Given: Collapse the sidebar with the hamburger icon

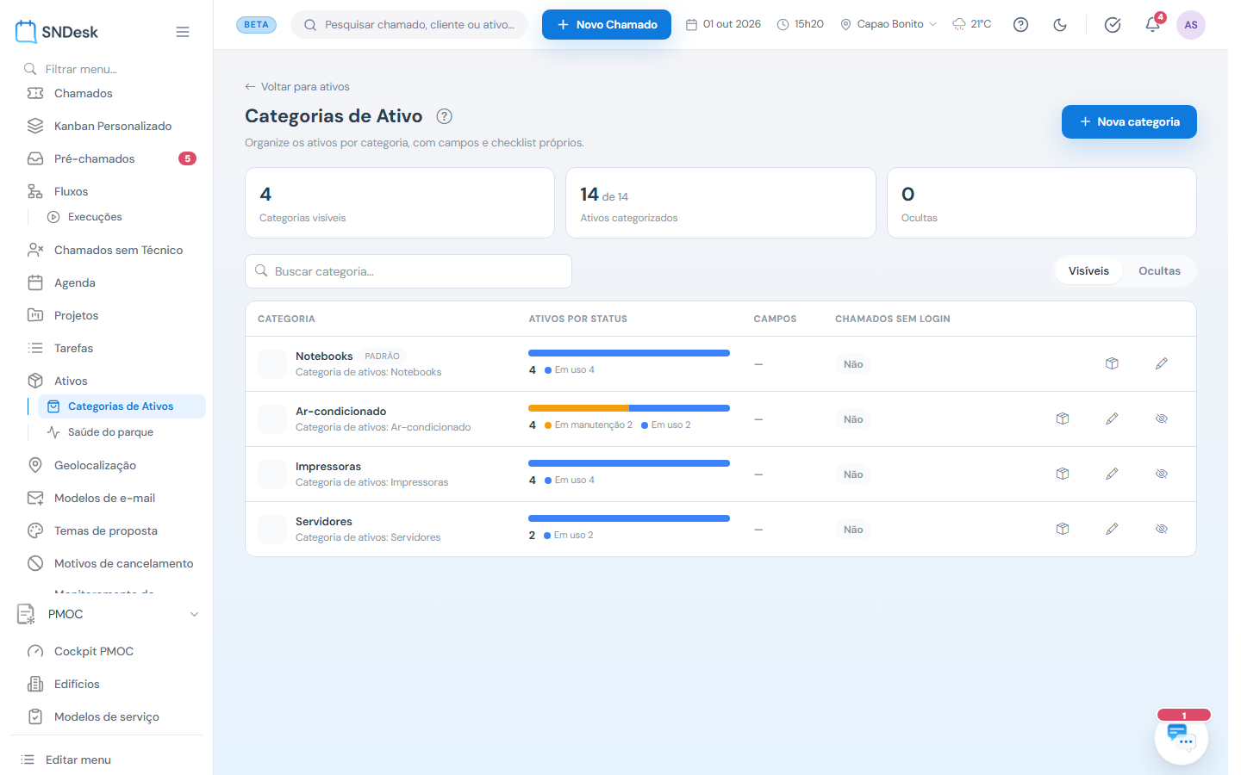Looking at the screenshot, I should pos(183,32).
